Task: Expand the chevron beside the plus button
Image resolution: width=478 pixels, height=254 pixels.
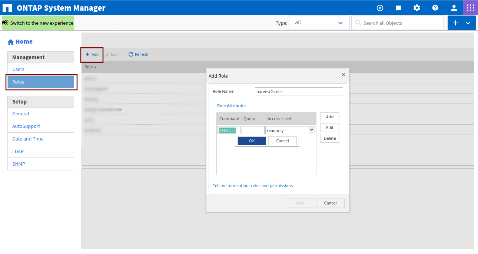Action: click(x=468, y=23)
